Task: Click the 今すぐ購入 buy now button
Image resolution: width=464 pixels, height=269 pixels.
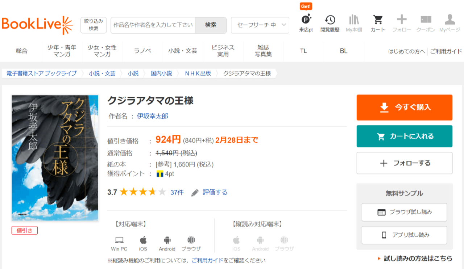Action: click(405, 107)
